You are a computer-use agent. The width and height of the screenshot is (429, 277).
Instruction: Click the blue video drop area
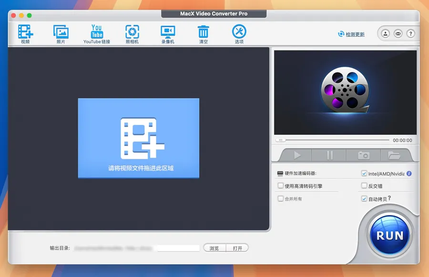pos(138,138)
